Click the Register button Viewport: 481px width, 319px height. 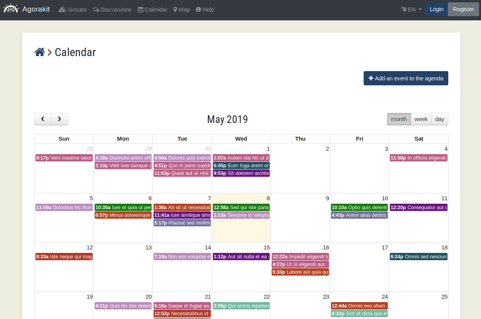point(463,9)
